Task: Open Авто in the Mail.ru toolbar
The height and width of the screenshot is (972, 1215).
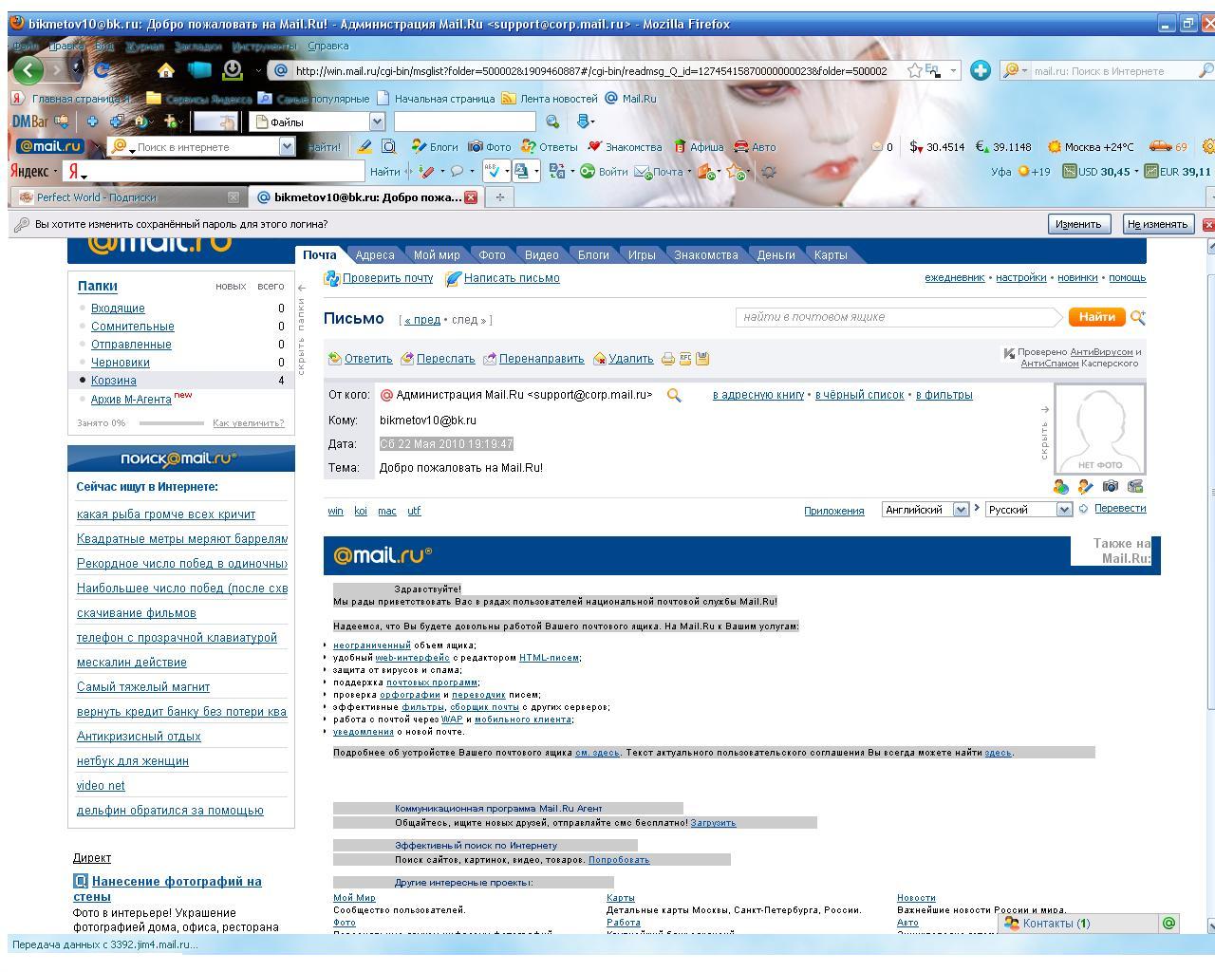Action: coord(755,147)
